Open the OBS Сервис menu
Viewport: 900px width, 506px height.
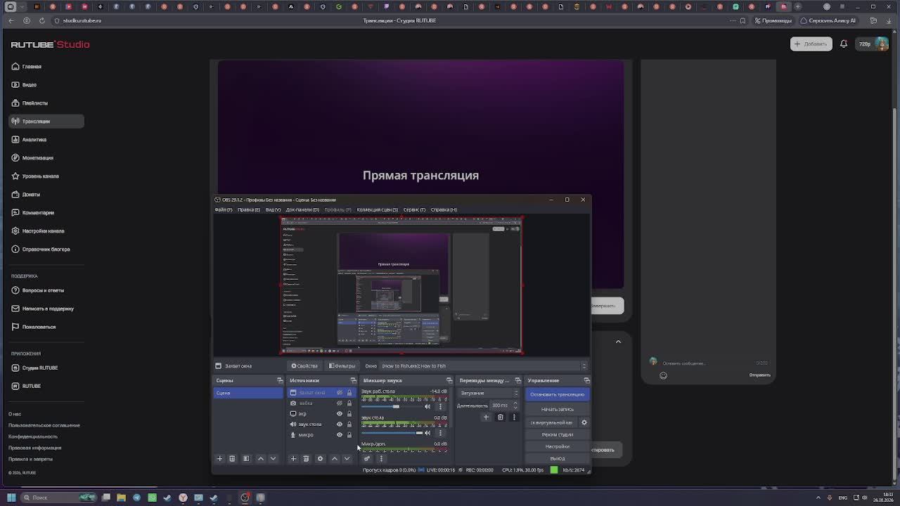tap(414, 209)
